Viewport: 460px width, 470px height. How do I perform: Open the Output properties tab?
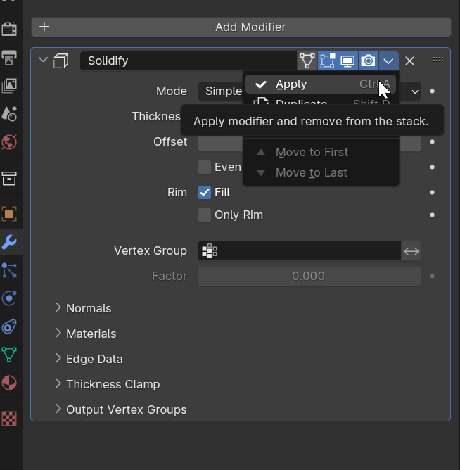9,57
